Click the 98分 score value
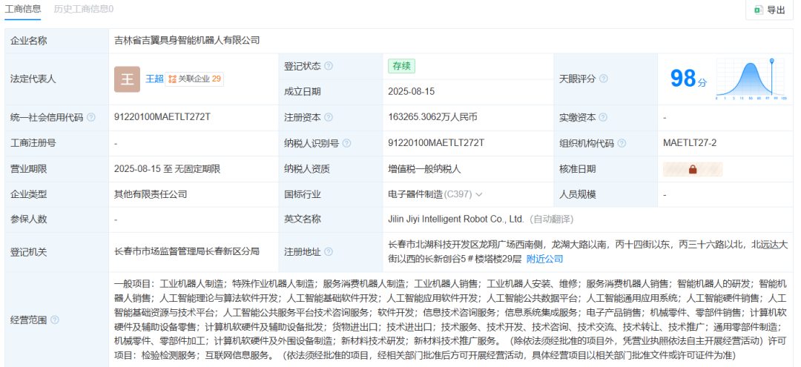 [x=688, y=79]
